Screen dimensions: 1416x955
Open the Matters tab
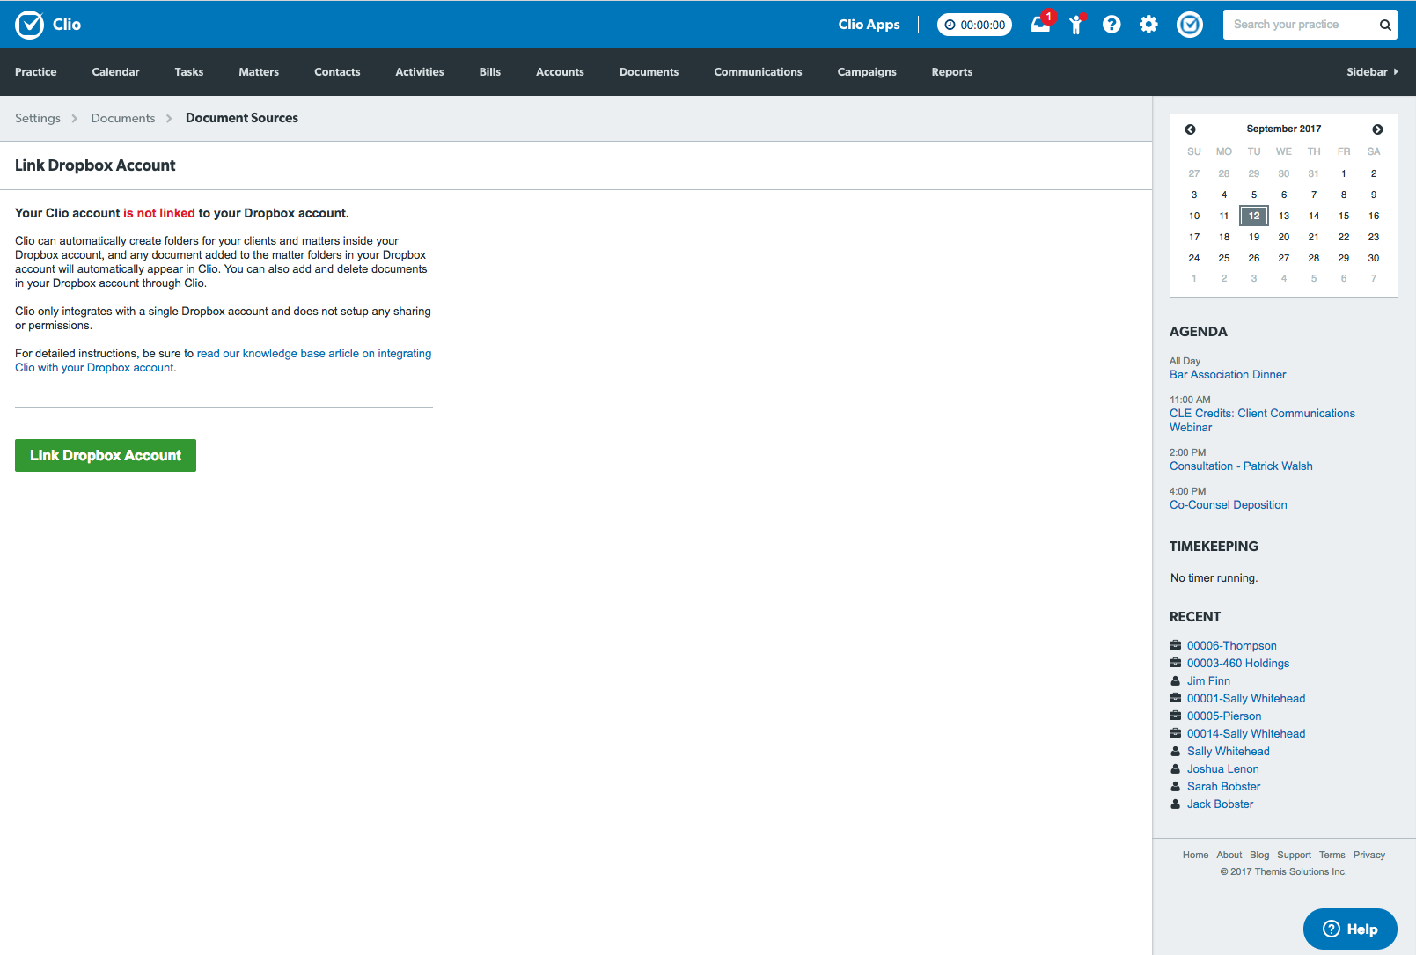(259, 72)
